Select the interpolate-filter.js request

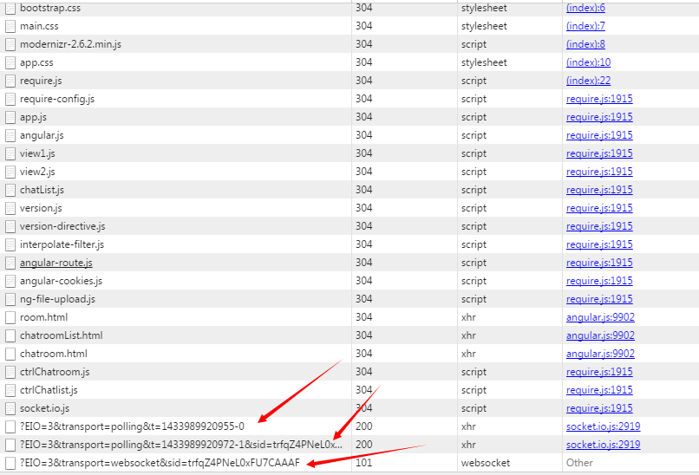pos(62,244)
